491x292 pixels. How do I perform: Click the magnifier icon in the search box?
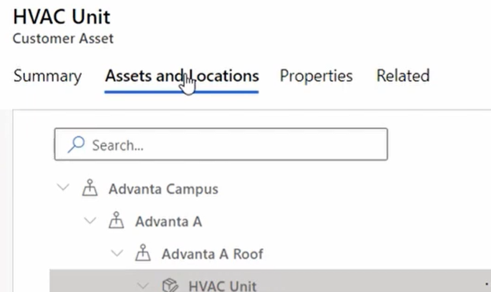(76, 144)
